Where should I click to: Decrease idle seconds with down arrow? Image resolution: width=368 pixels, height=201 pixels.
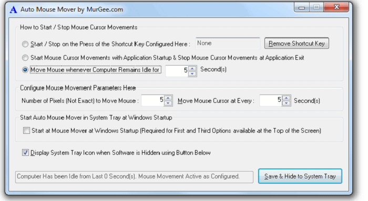tap(192, 73)
